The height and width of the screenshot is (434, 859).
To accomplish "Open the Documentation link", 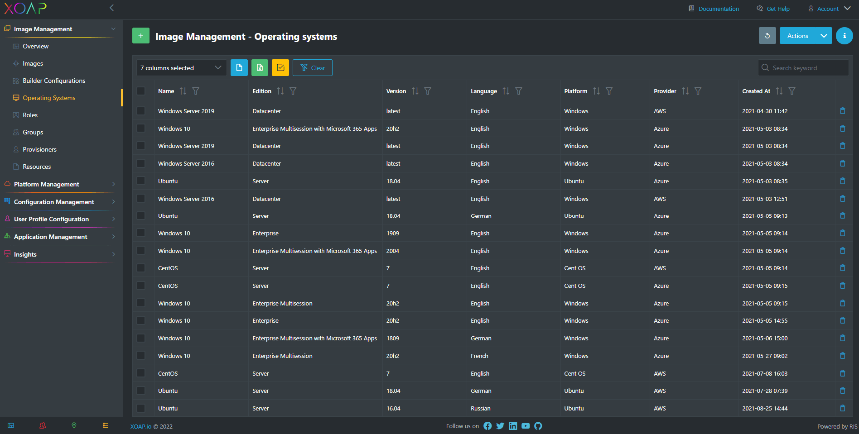I will [x=714, y=9].
